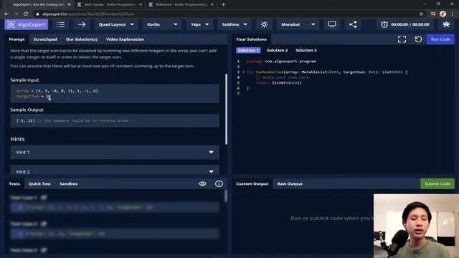Screen dimensions: 459x258
Task: Click the address bar URL
Action: [x=88, y=14]
